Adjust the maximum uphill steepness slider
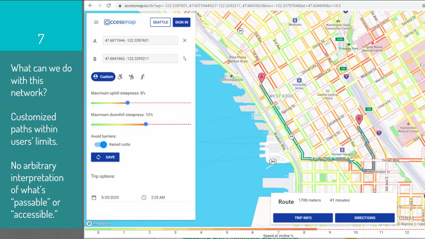425x239 pixels. click(x=127, y=103)
